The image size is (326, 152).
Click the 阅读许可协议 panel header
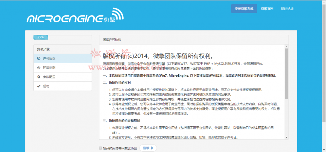pyautogui.click(x=194, y=40)
